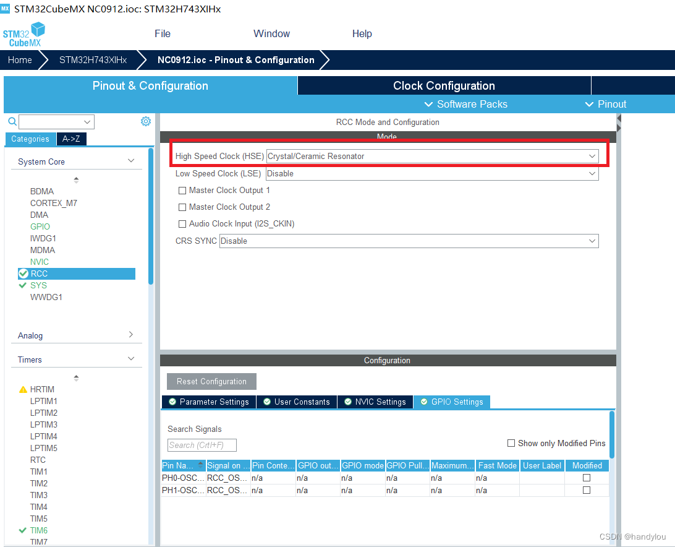Click the HRTIM yellow warning icon

click(x=23, y=390)
